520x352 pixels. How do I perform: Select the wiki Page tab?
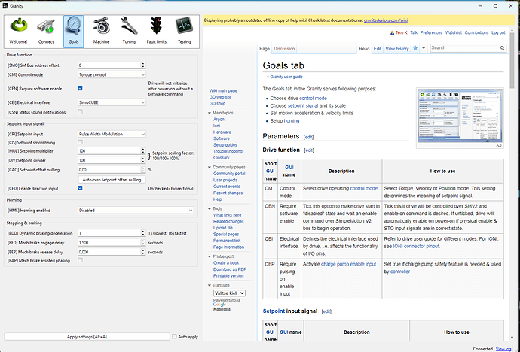pyautogui.click(x=265, y=49)
